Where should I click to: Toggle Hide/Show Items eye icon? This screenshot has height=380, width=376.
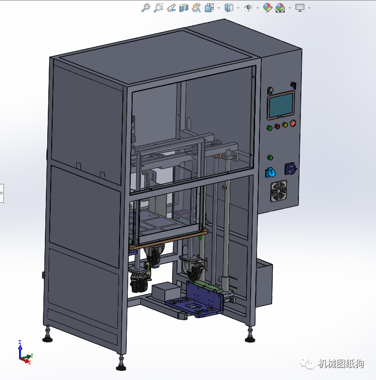pos(248,8)
